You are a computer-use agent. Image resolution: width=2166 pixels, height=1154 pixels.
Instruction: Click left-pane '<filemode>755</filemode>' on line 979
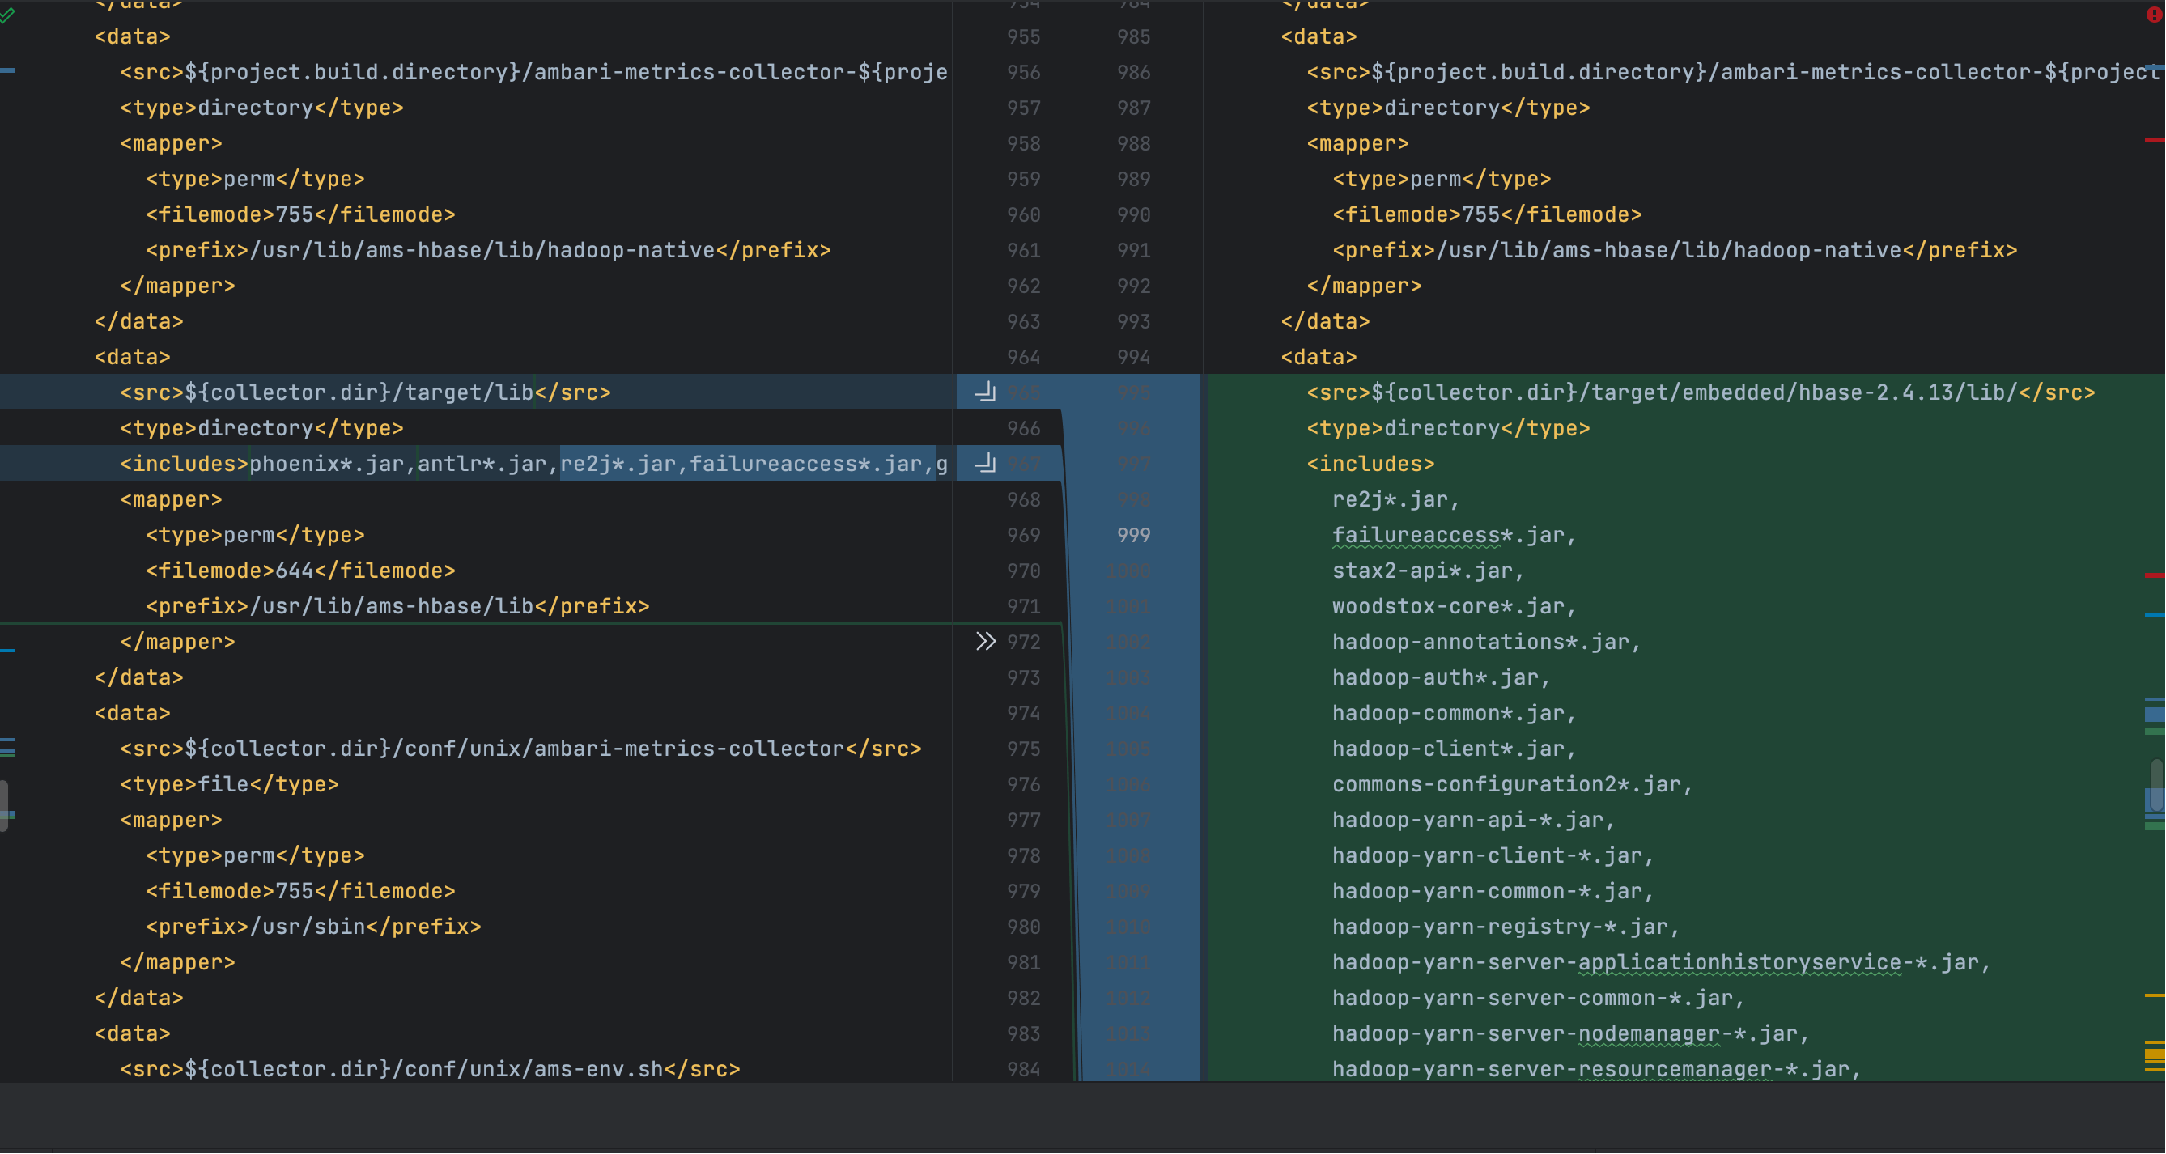click(x=300, y=891)
